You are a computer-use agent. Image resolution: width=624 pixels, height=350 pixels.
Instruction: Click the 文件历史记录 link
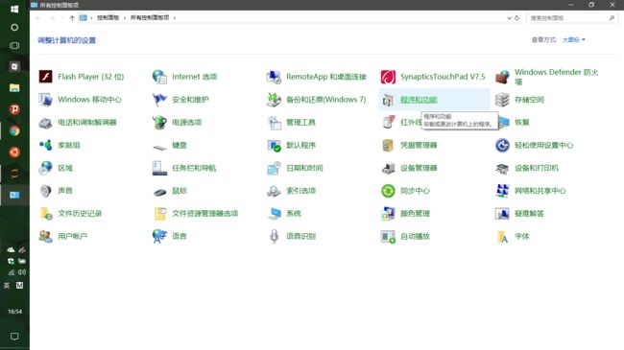point(80,213)
